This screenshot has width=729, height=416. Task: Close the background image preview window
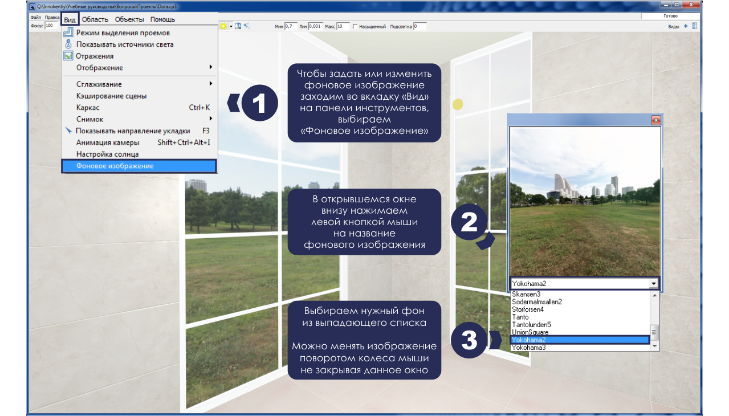pos(655,120)
